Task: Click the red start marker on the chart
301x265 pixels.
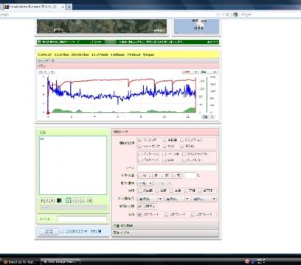Action: click(x=48, y=113)
